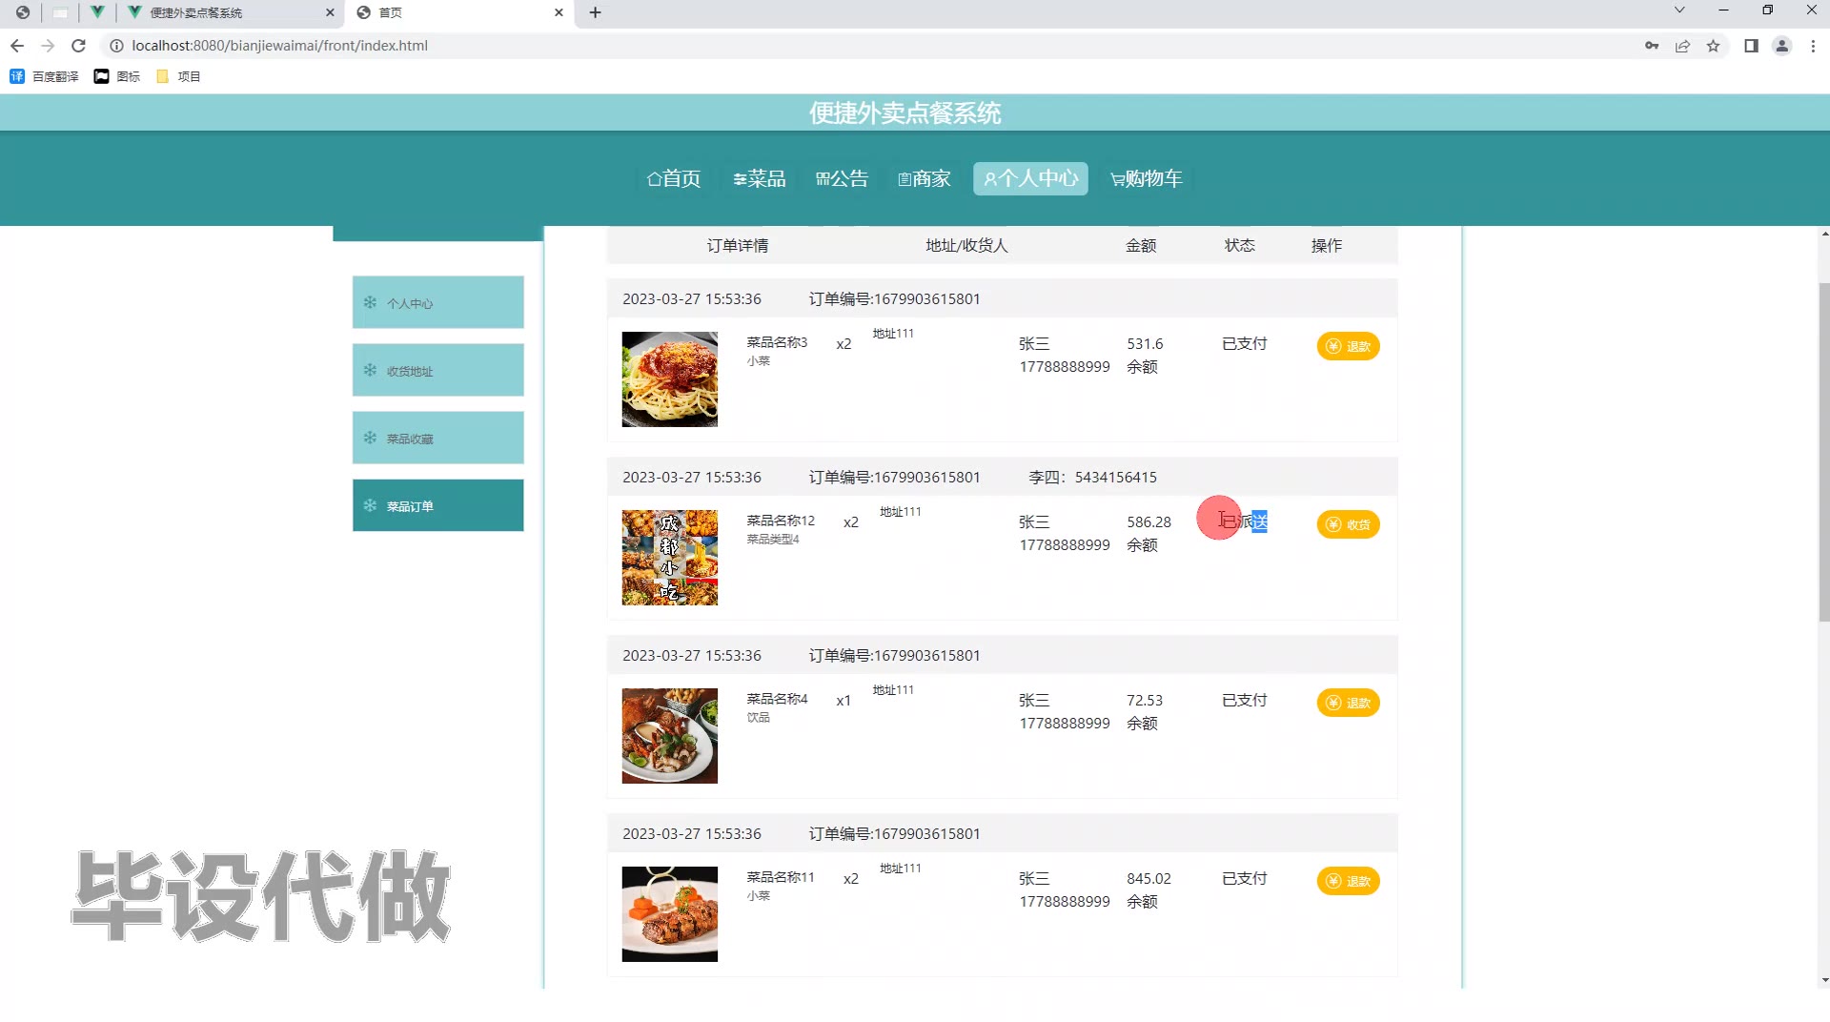Image resolution: width=1830 pixels, height=1022 pixels.
Task: Click the 订单详情 column header
Action: click(738, 245)
